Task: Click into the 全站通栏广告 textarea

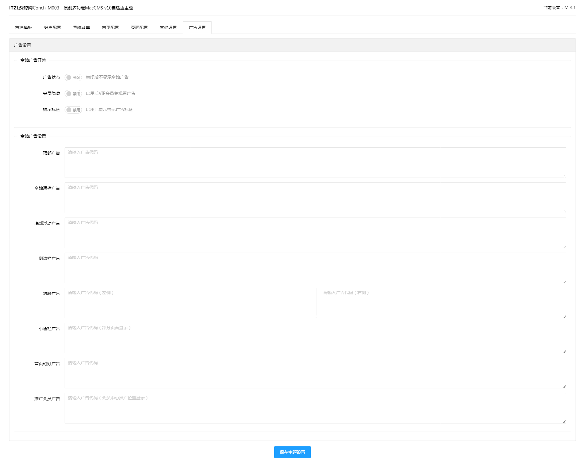Action: [x=315, y=198]
